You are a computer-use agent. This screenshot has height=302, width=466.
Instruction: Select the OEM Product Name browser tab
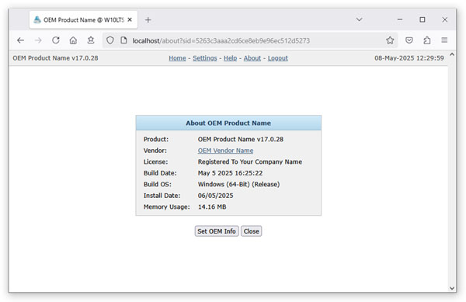pos(83,20)
